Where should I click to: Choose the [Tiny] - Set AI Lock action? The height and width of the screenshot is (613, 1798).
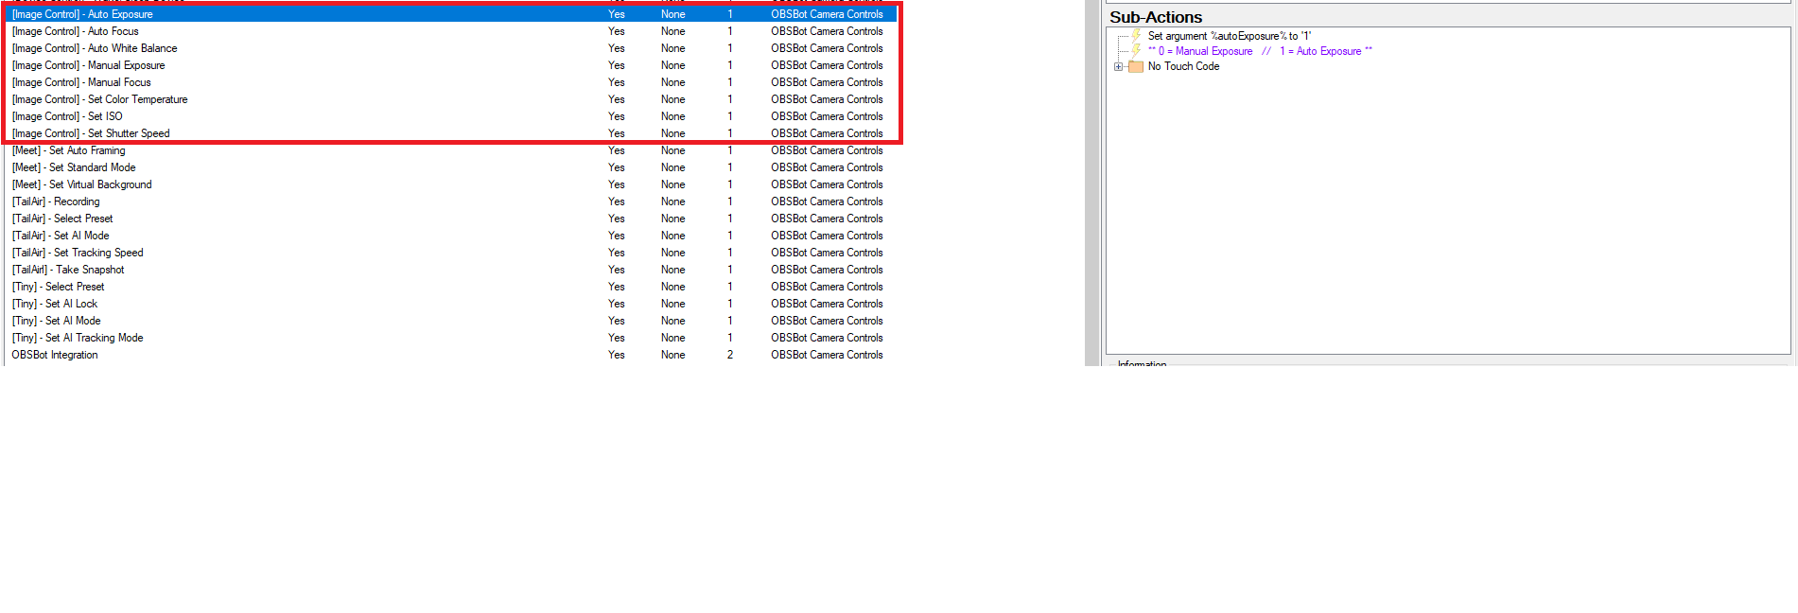click(55, 305)
